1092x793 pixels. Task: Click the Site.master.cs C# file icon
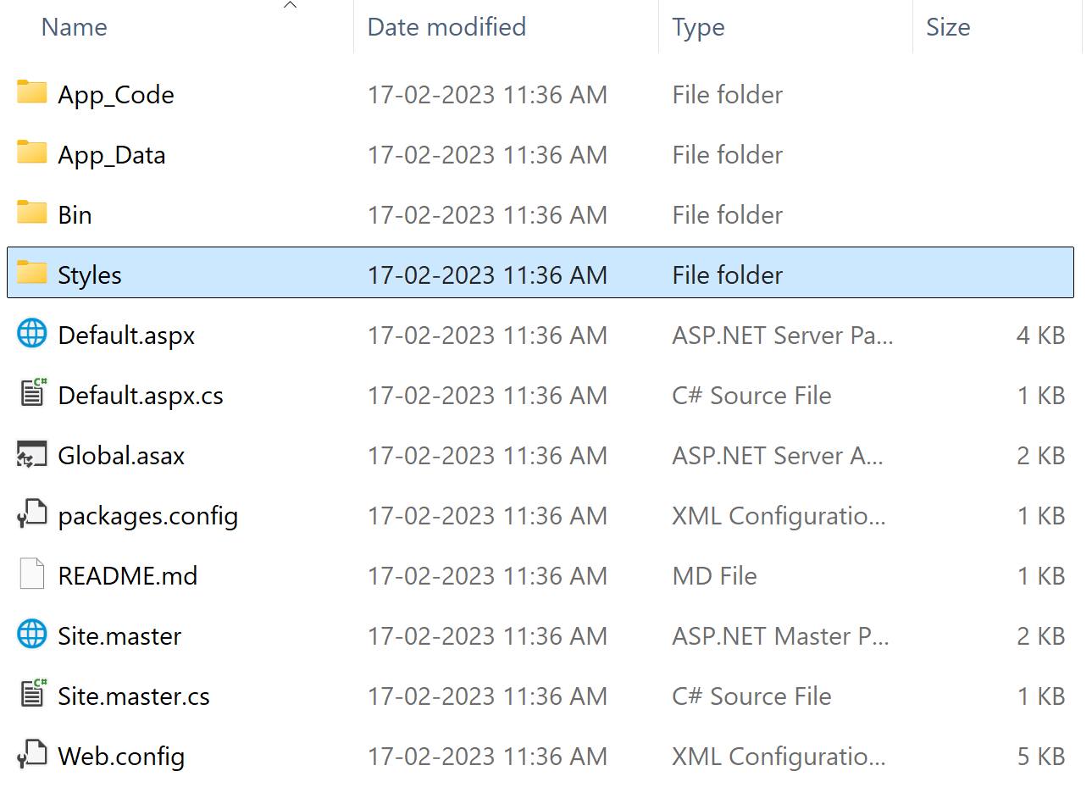33,694
